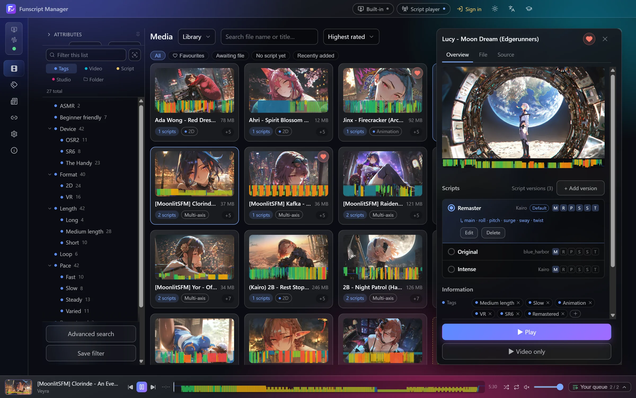The height and width of the screenshot is (398, 636).
Task: Seek in the player heatmap timeline
Action: 329,387
